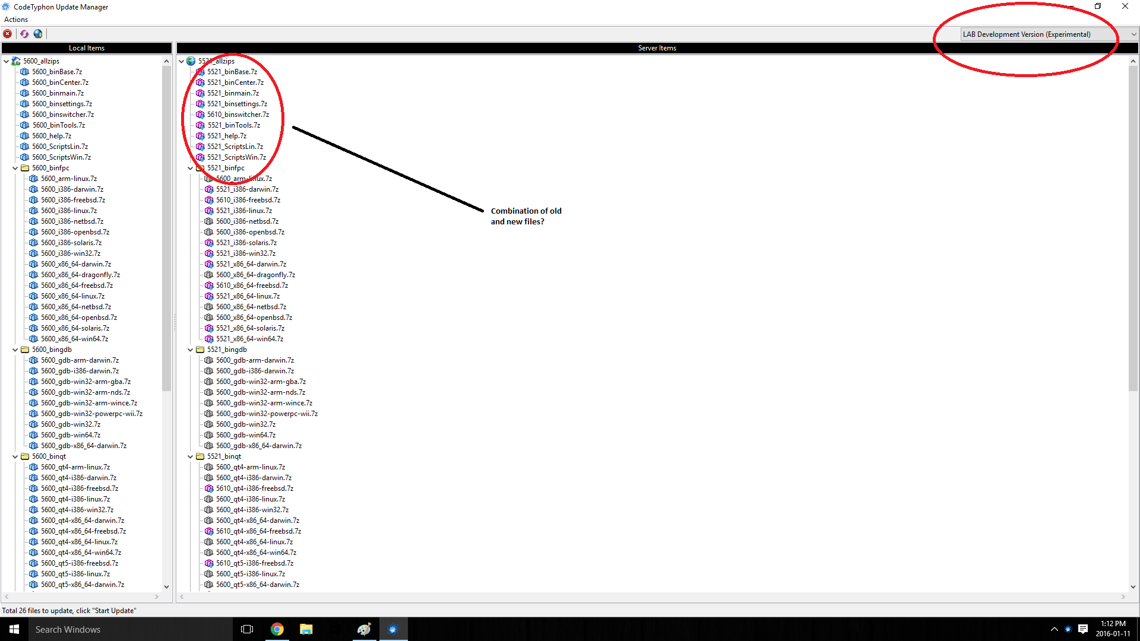Select server item 5600_gdb-win32-powerpc-wii.7z
This screenshot has height=641, width=1140.
[267, 414]
